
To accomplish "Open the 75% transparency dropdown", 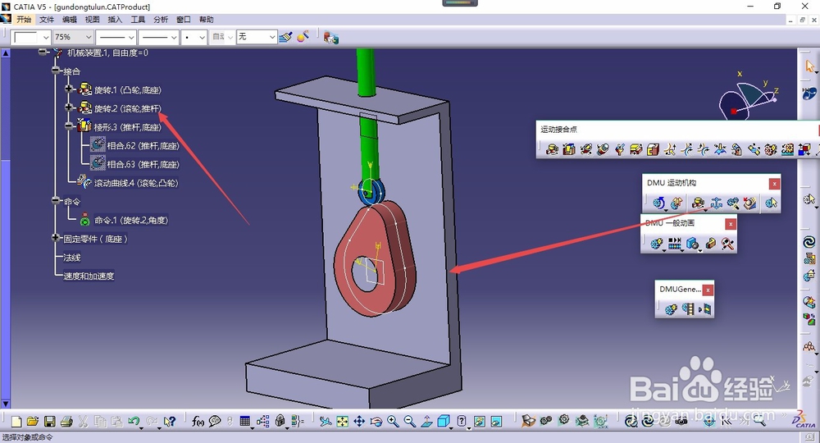I will coord(88,37).
